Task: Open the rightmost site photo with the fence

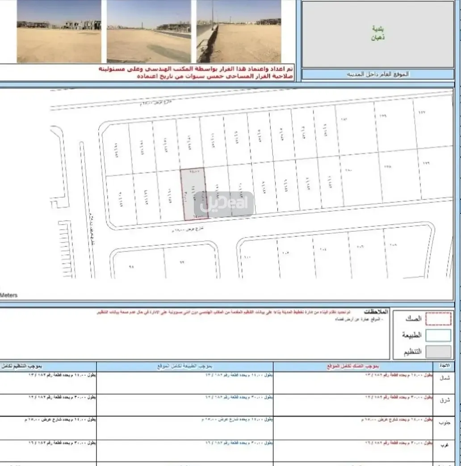Action: pos(239,31)
